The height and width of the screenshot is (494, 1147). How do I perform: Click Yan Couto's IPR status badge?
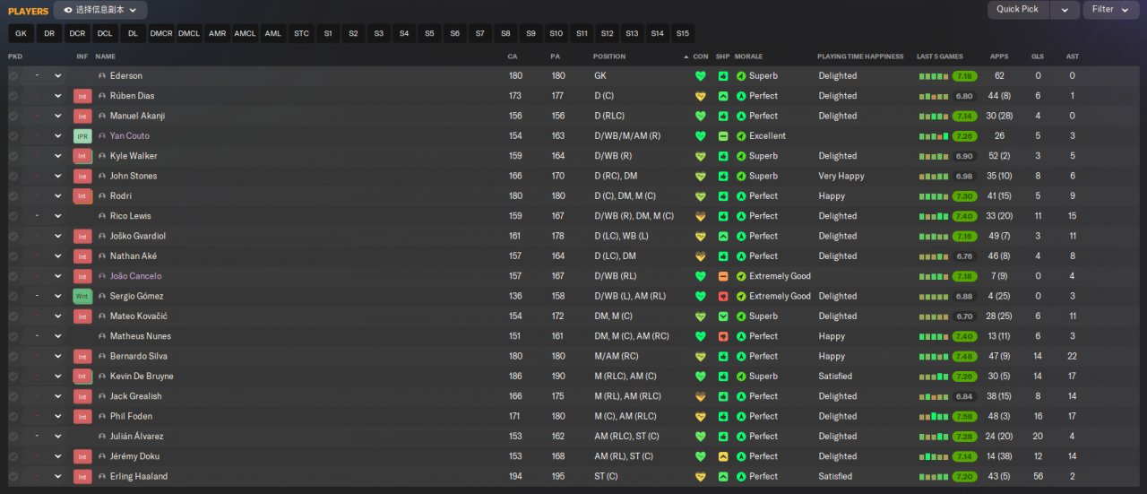click(82, 136)
